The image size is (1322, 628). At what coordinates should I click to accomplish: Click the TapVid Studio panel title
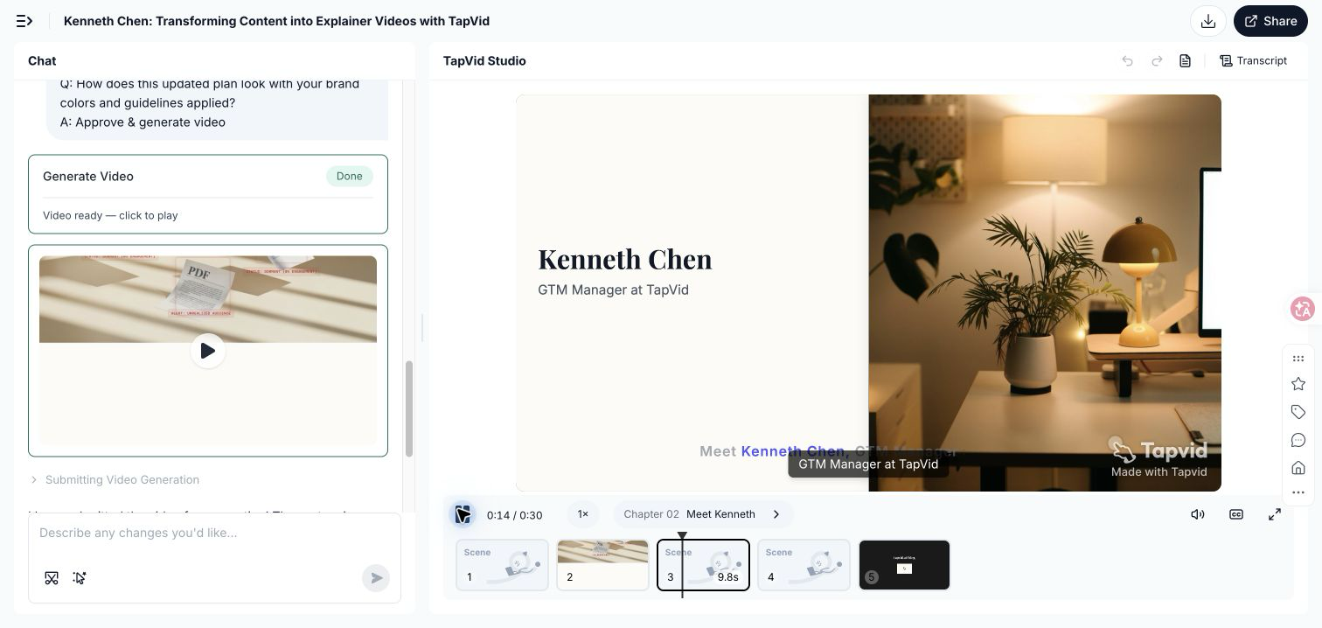(484, 61)
